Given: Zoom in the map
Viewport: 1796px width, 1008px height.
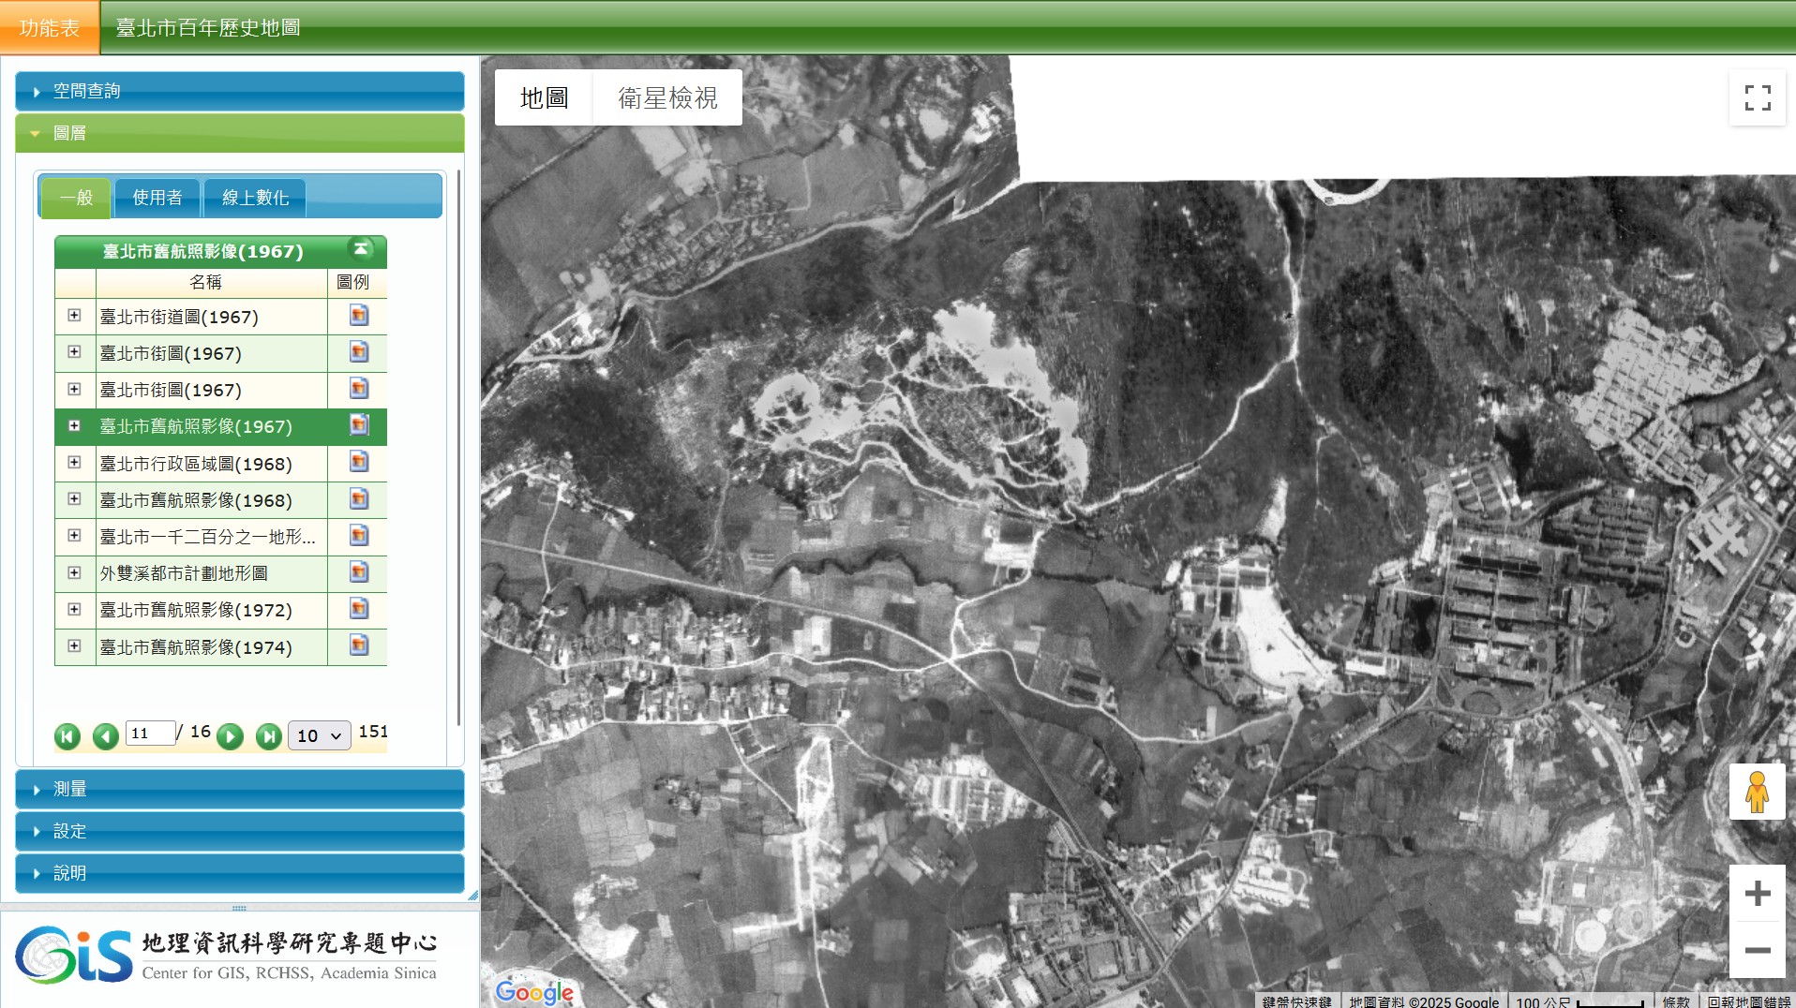Looking at the screenshot, I should (1758, 893).
